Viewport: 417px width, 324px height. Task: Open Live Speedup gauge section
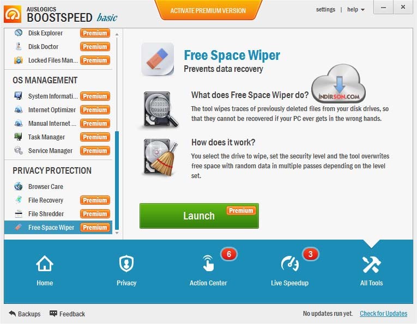[x=289, y=271]
